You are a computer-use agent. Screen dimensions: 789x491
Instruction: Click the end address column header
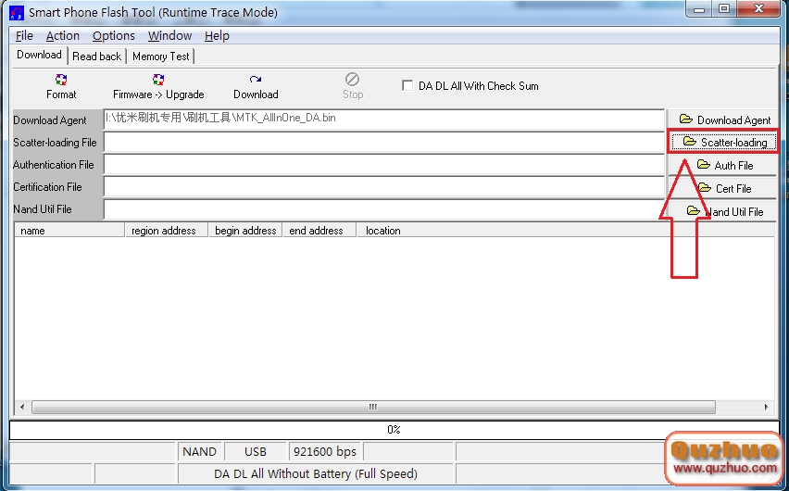[319, 231]
